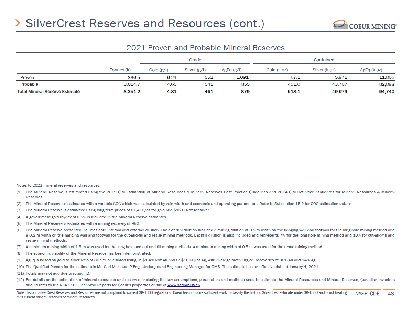The height and width of the screenshot is (310, 412).
Task: Click the Notes to 2021 mineral reserves heading
Action: (x=58, y=185)
